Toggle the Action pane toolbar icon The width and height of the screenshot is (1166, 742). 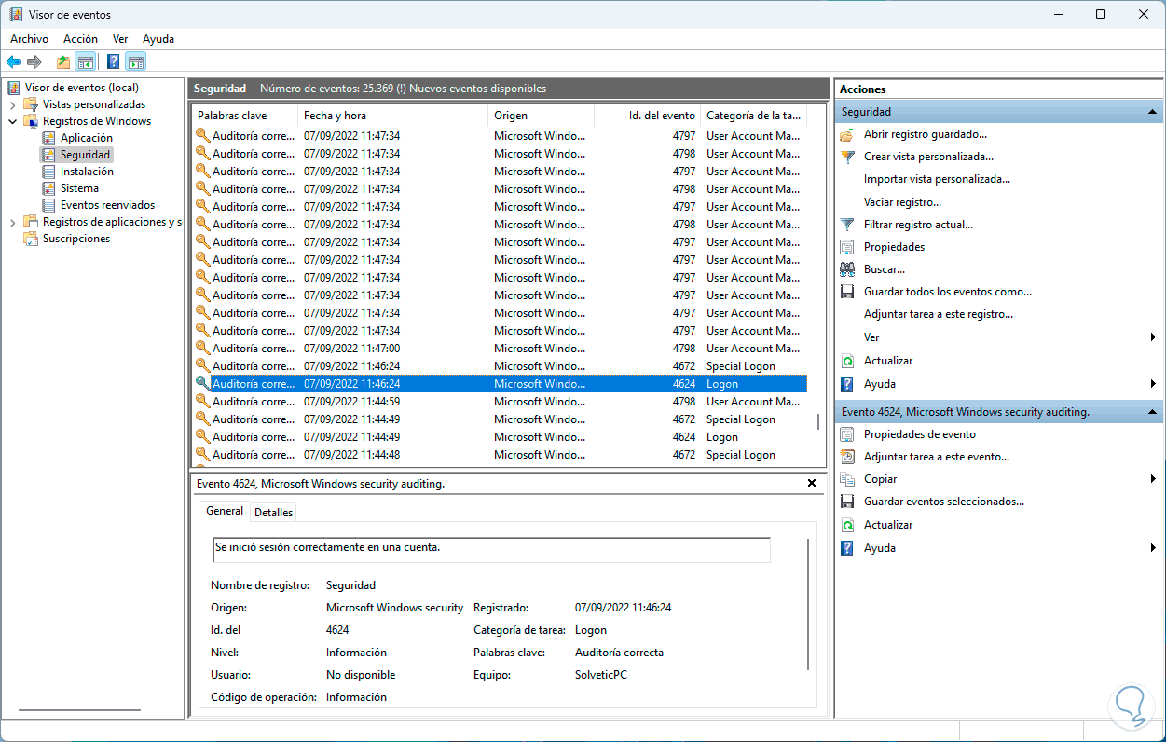click(136, 62)
